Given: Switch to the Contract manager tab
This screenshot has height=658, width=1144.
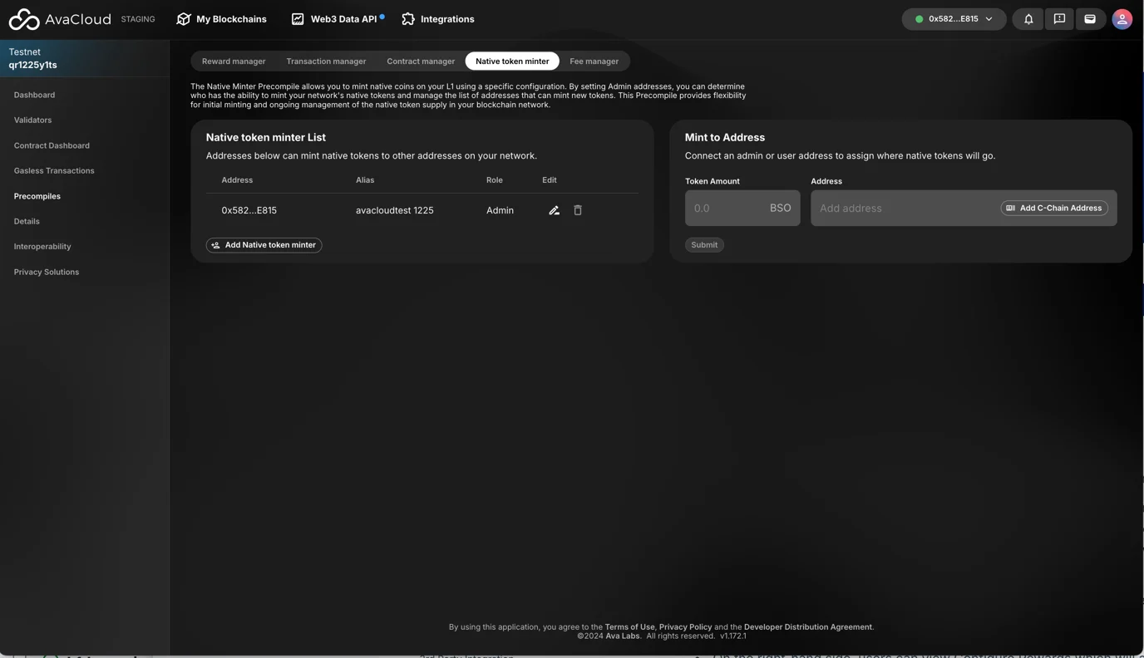Looking at the screenshot, I should [x=421, y=61].
